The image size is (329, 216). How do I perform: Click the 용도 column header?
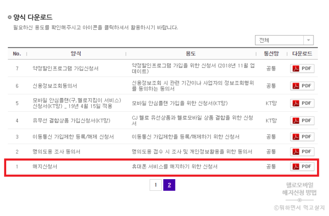pos(190,54)
